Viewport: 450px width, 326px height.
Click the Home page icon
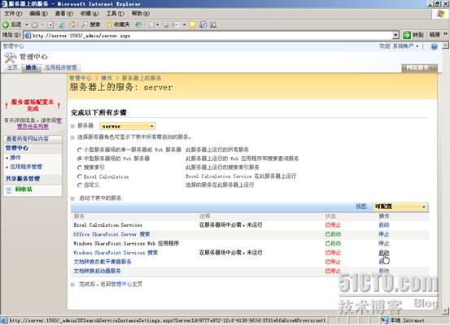pyautogui.click(x=72, y=24)
